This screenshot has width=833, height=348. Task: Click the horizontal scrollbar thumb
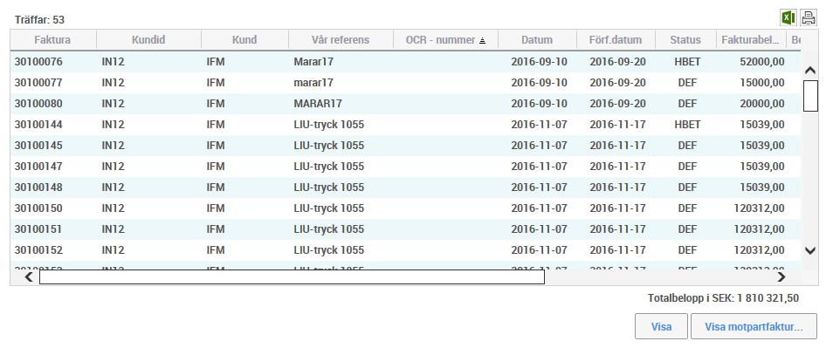(x=292, y=276)
